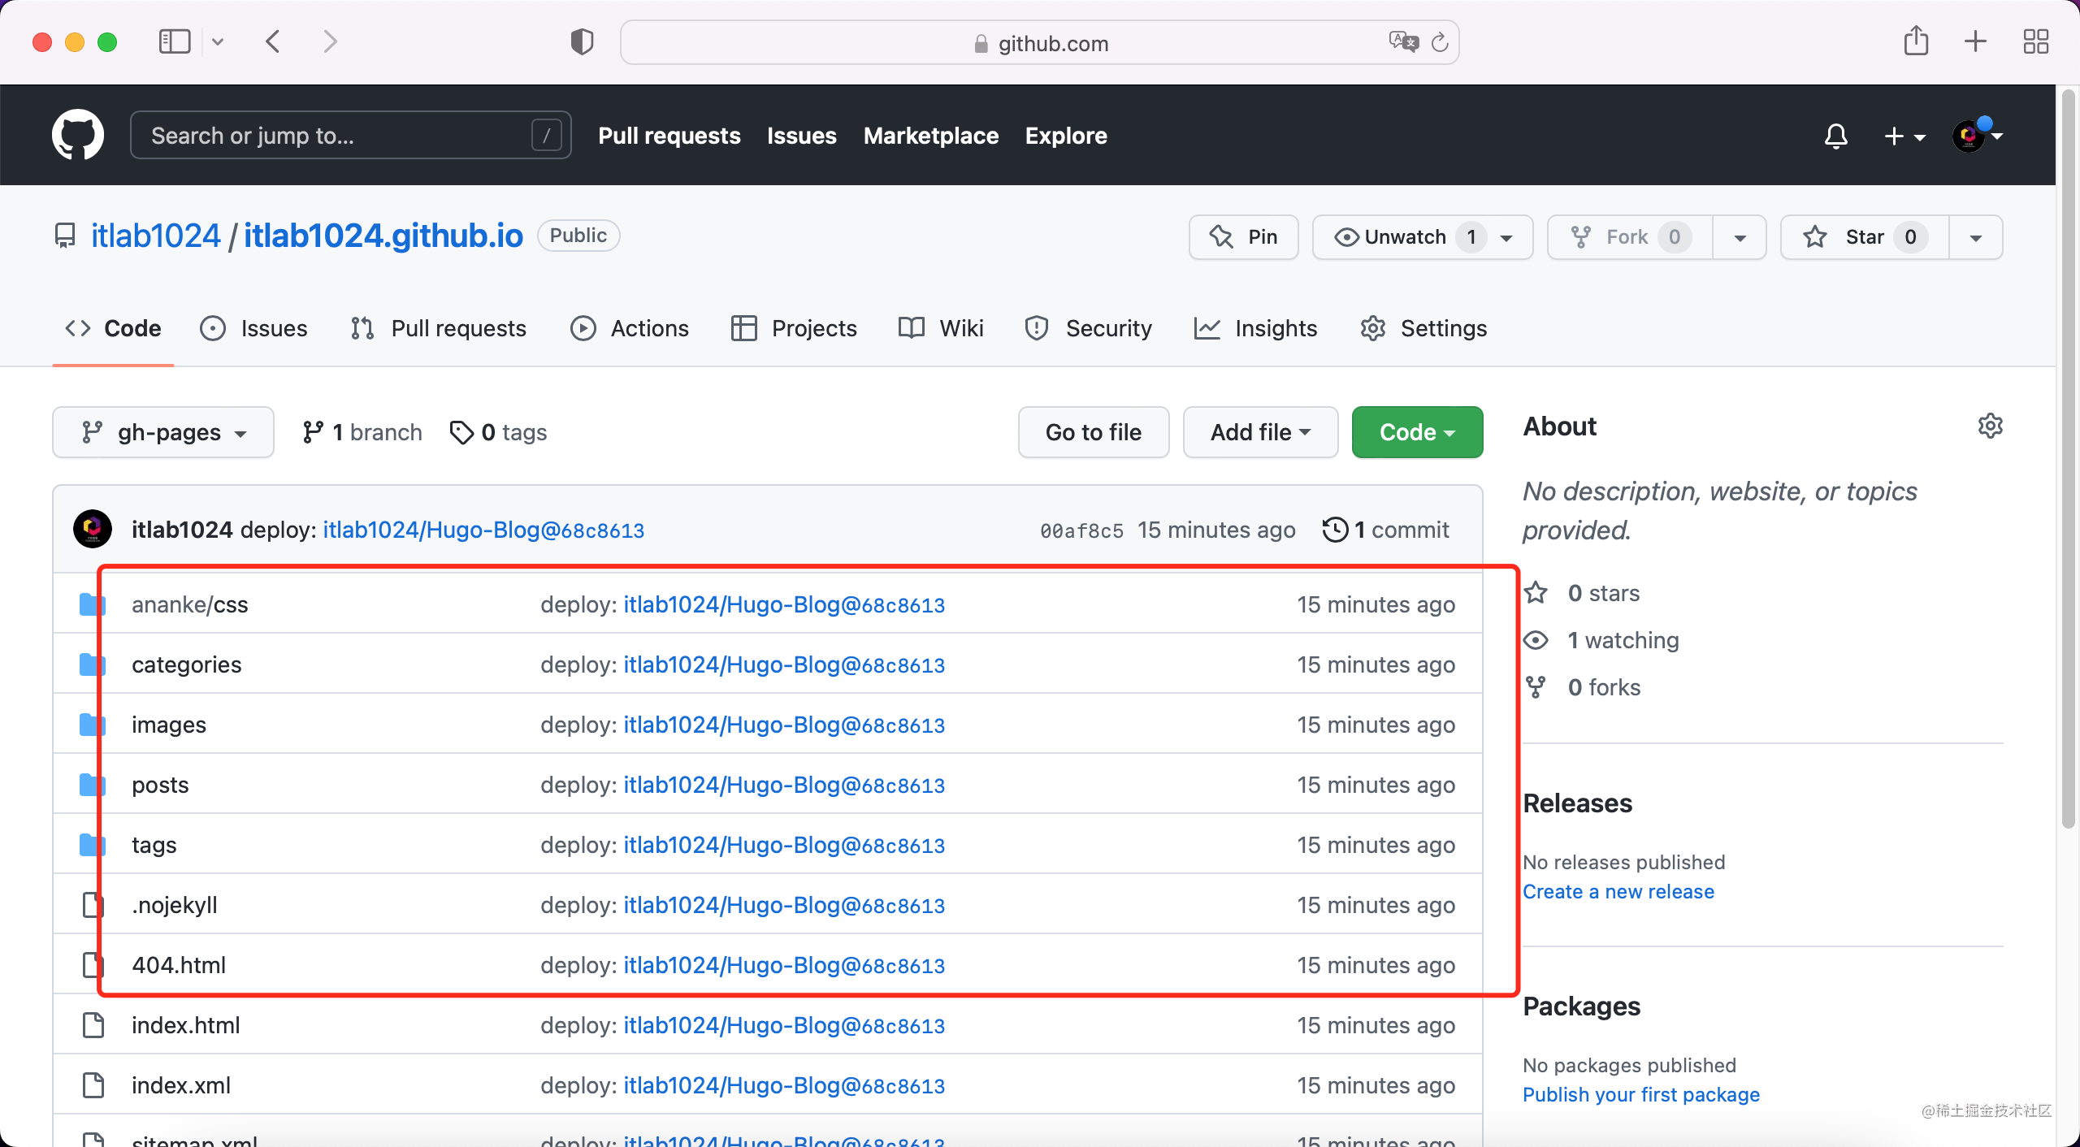Screen dimensions: 2080x1147
Task: Click the commit history clock icon
Action: pyautogui.click(x=1335, y=530)
